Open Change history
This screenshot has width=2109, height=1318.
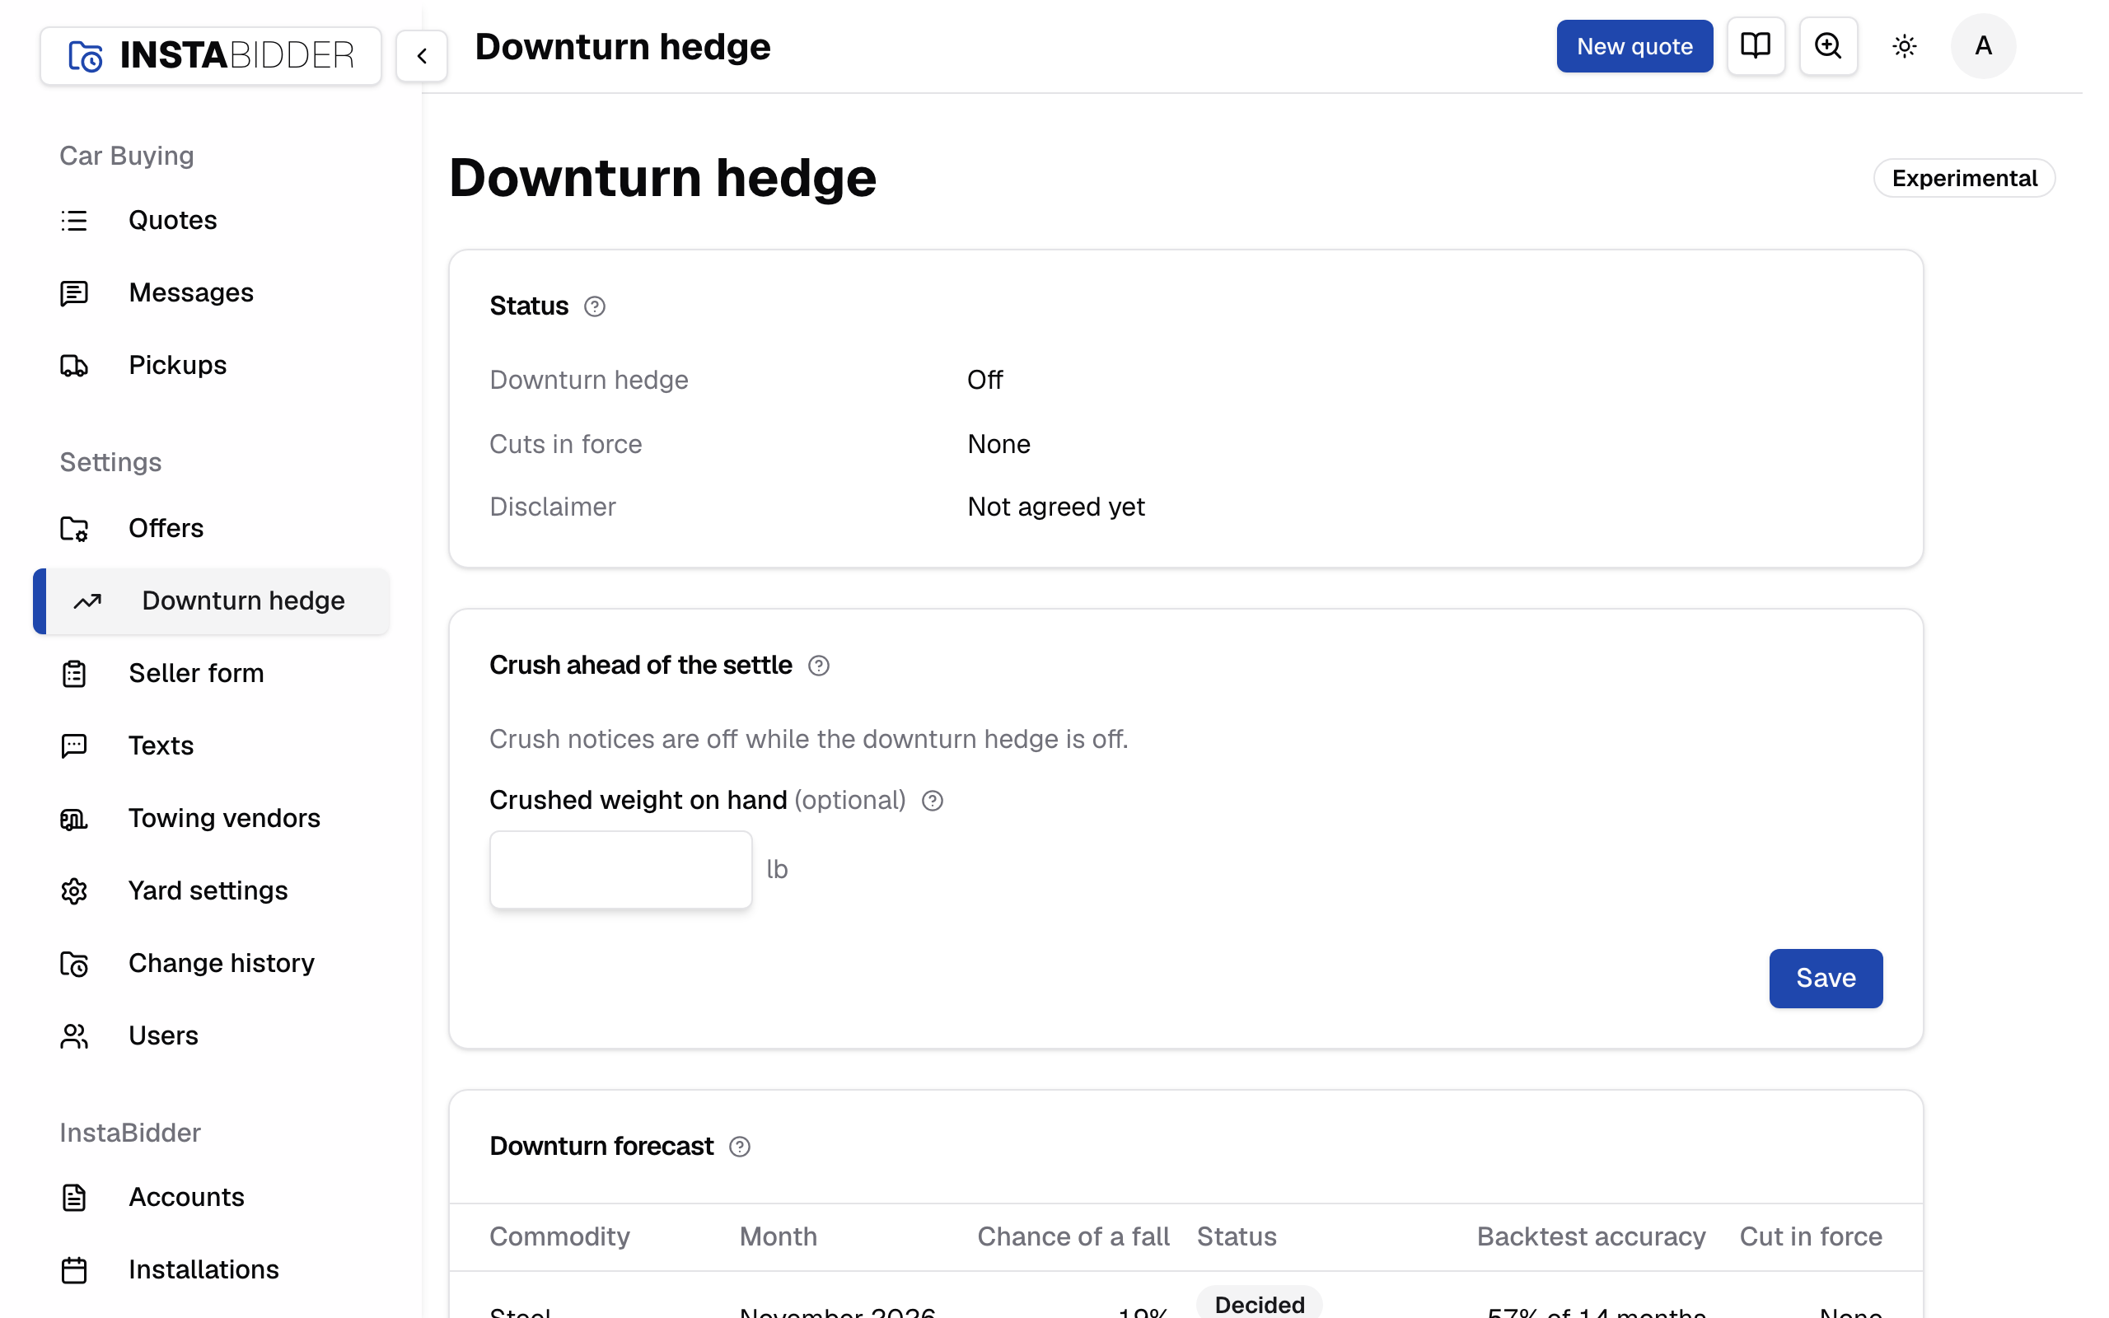[222, 963]
